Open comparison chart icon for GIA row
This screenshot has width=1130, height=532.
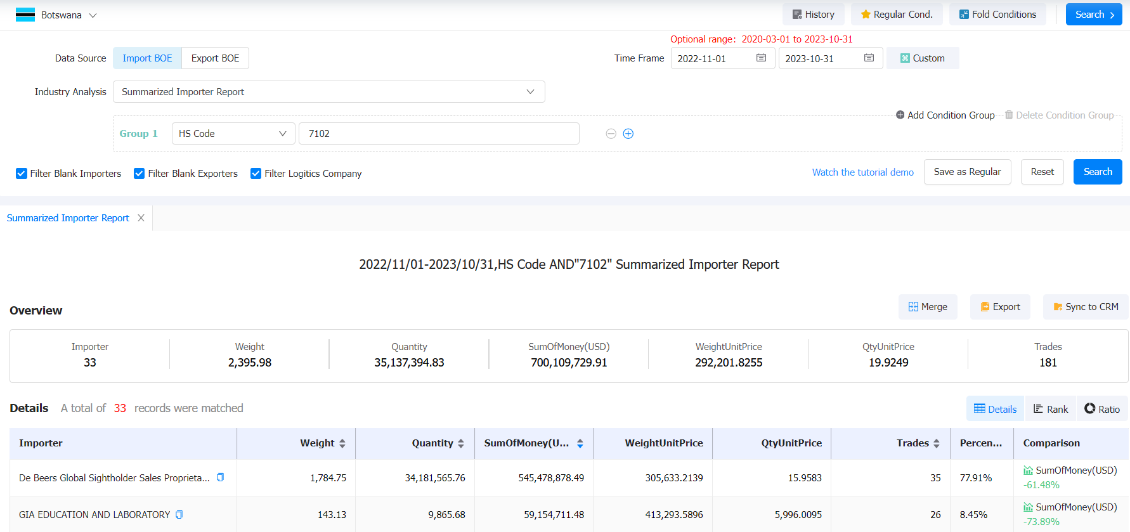click(1028, 507)
